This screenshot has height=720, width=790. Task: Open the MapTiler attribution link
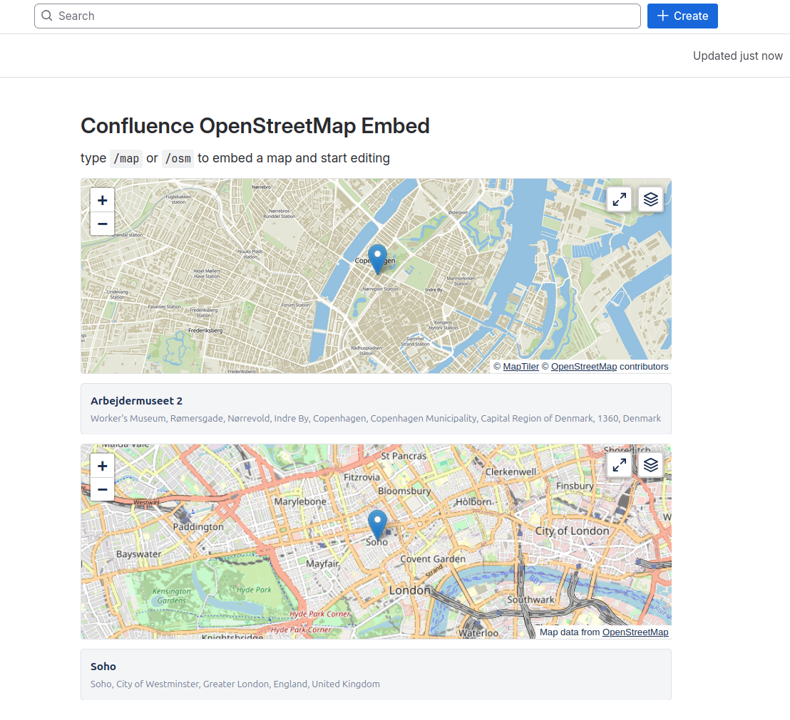coord(520,366)
